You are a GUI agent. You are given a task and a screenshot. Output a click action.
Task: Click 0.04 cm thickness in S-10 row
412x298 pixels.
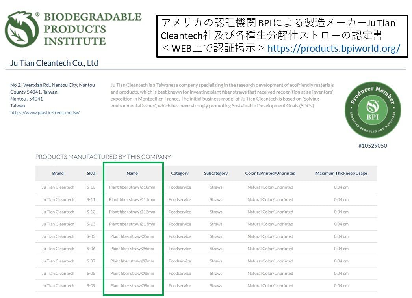(341, 187)
